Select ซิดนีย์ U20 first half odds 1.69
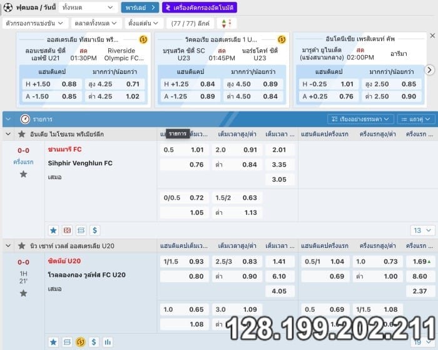The height and width of the screenshot is (350, 438). pos(420,262)
